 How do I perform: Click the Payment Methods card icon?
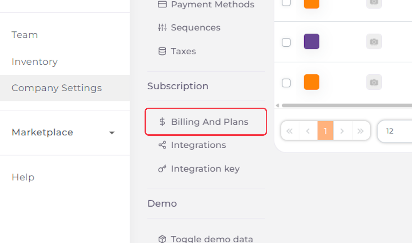tap(162, 4)
